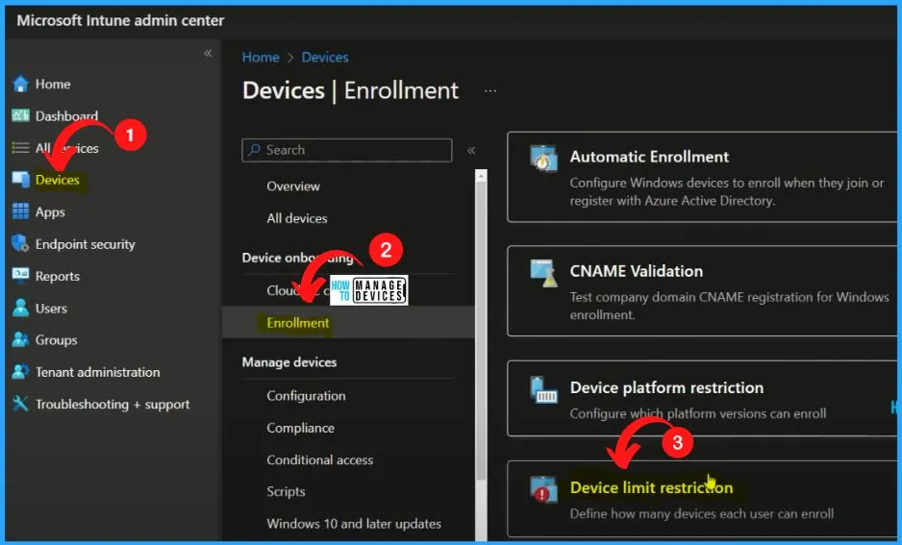Open Dashboard in the left navigation

tap(66, 115)
